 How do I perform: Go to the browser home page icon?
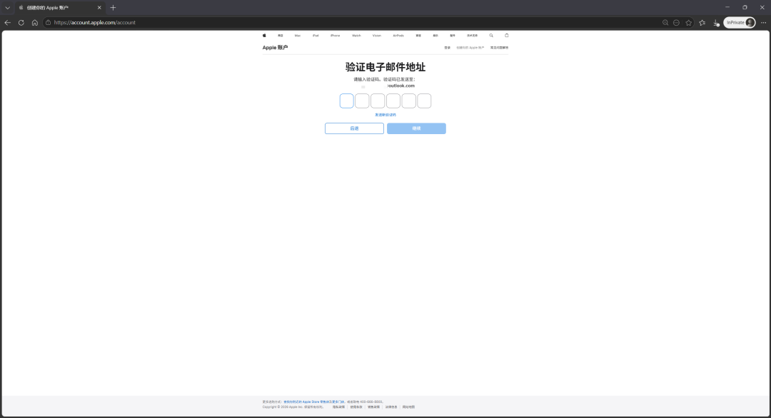pos(35,23)
